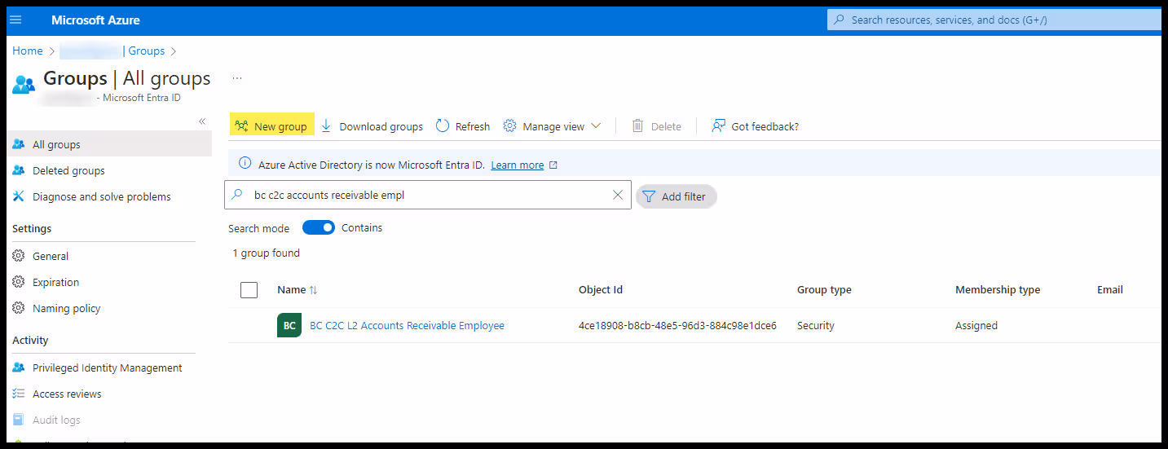Click the Got feedback? button
The image size is (1168, 449).
755,126
